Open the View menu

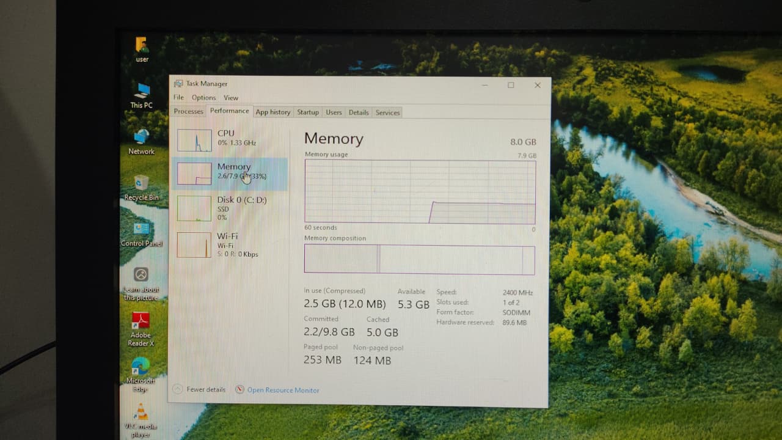click(231, 98)
